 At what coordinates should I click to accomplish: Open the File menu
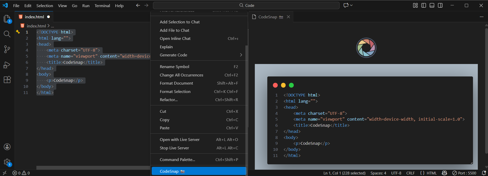pos(16,6)
